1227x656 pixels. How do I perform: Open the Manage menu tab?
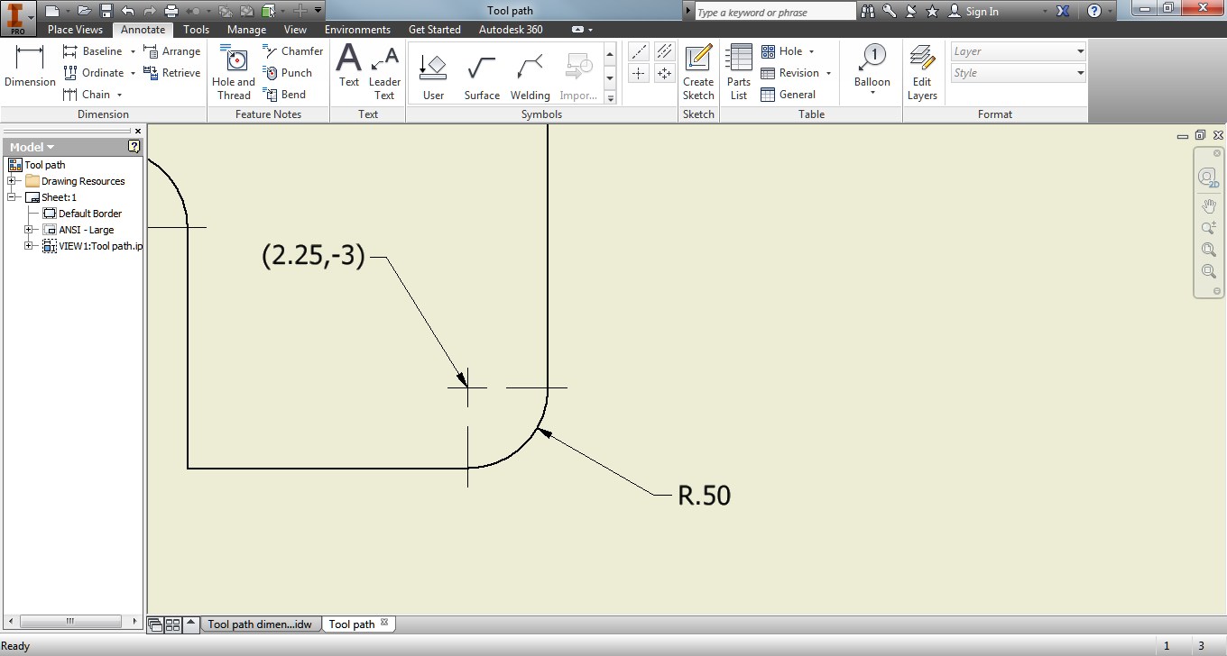point(246,29)
